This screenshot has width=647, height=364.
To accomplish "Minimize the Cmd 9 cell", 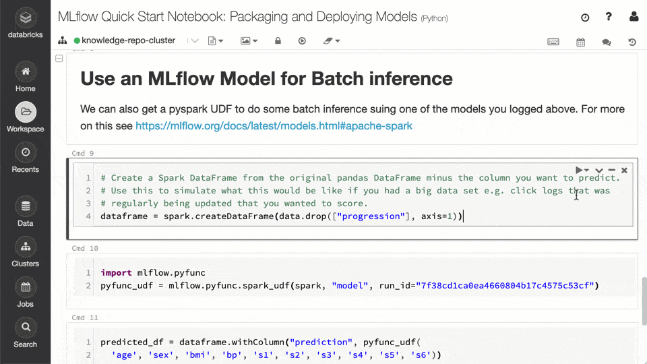I will 612,171.
